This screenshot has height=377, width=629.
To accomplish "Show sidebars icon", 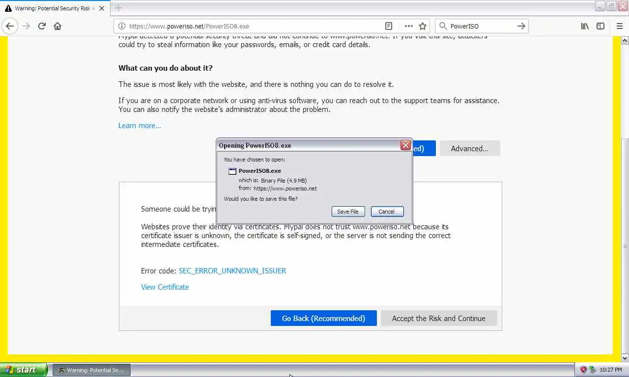I will pos(600,26).
